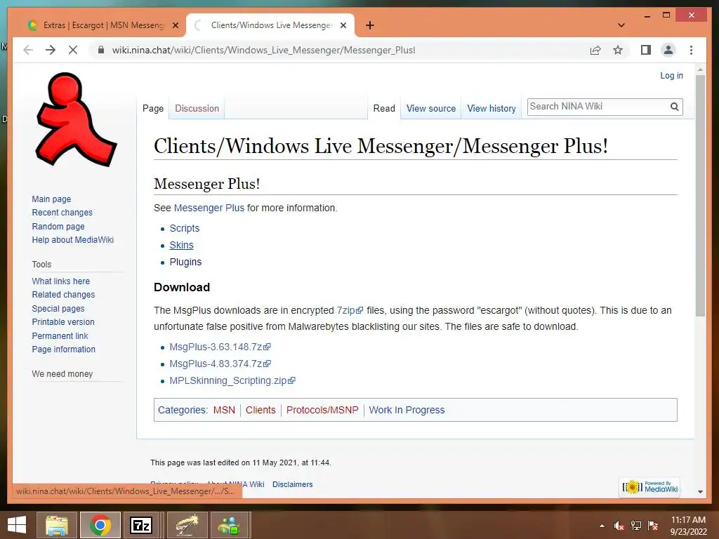Open File Explorer from the taskbar
The image size is (719, 539).
(x=57, y=525)
